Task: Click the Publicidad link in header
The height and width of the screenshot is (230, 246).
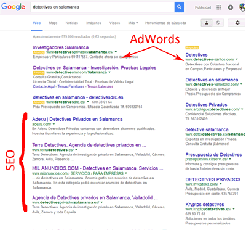Action: (x=203, y=7)
